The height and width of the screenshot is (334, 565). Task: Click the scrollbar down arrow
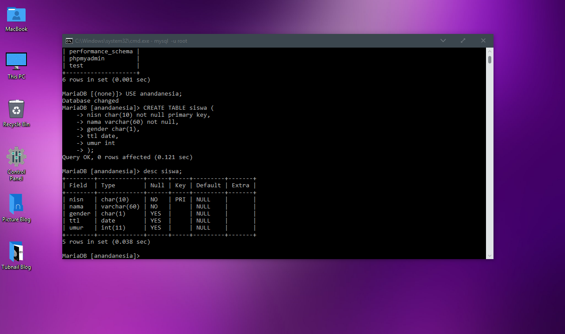tap(490, 256)
